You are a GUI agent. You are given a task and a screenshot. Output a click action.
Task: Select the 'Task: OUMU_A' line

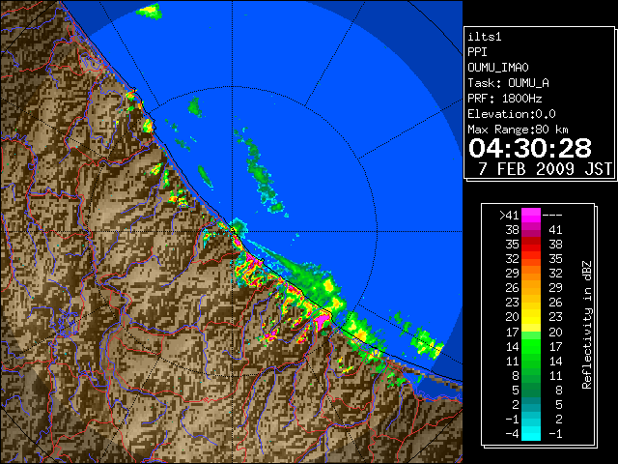coord(509,83)
